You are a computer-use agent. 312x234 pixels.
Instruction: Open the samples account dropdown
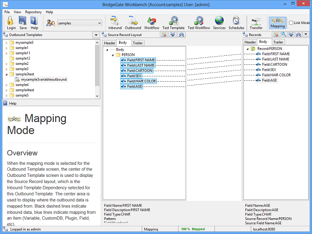pos(99,23)
